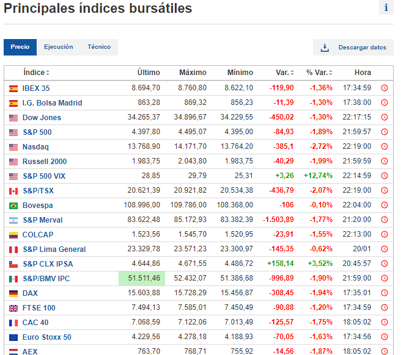Image resolution: width=401 pixels, height=355 pixels.
Task: Click the clock icon in COLCAP row
Action: (x=384, y=234)
